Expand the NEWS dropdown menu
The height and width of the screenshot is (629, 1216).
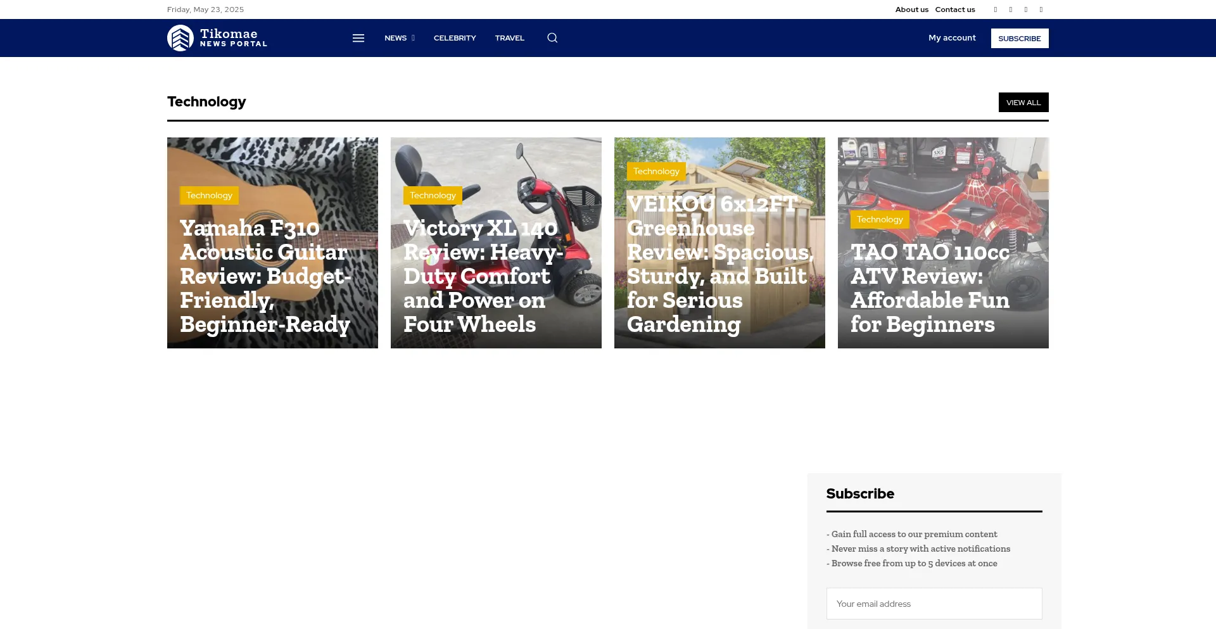coord(399,38)
